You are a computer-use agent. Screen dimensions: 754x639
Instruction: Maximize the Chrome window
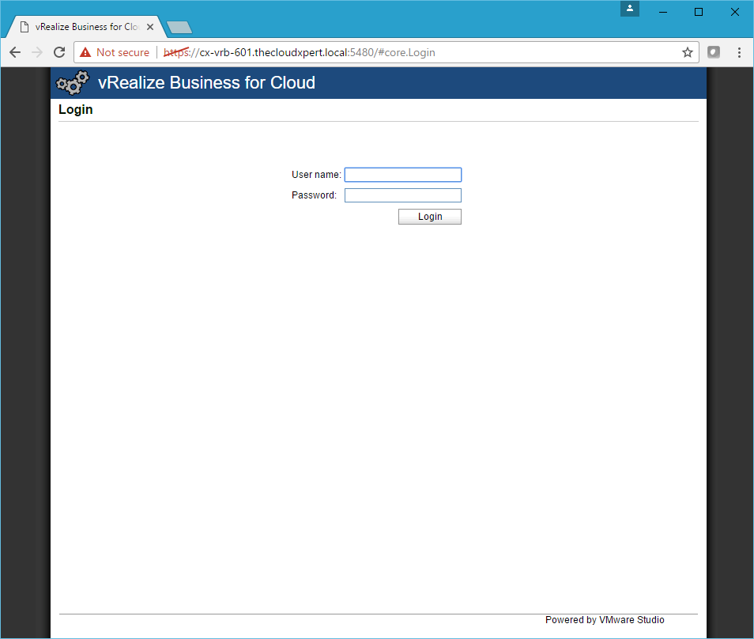pos(699,11)
